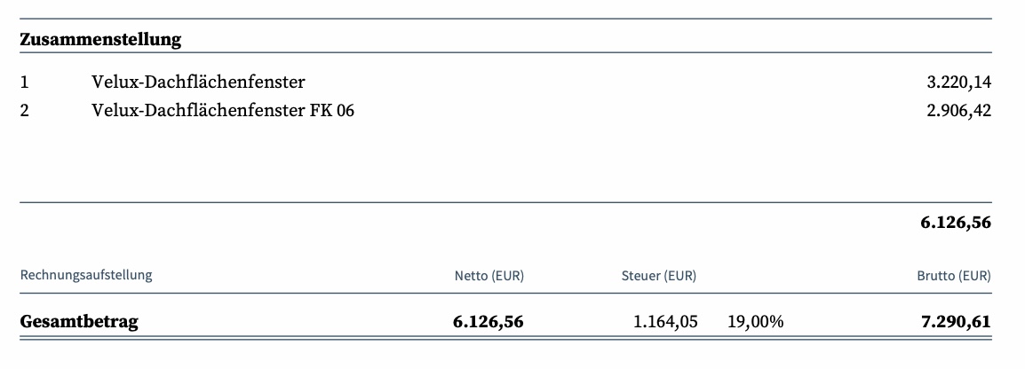
Task: Click the 19,00% tax rate
Action: coord(755,322)
